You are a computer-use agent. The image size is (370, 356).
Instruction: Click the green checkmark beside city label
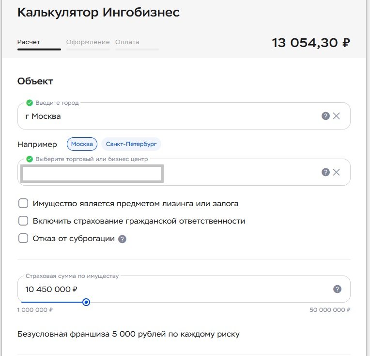click(30, 103)
